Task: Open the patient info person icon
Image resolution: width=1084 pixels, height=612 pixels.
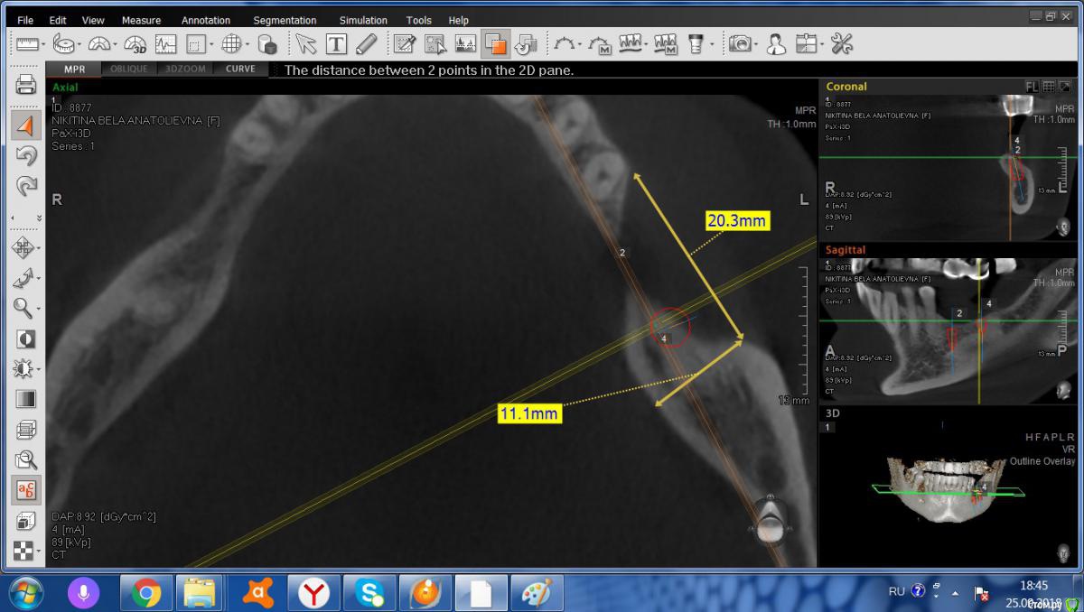Action: pyautogui.click(x=775, y=43)
